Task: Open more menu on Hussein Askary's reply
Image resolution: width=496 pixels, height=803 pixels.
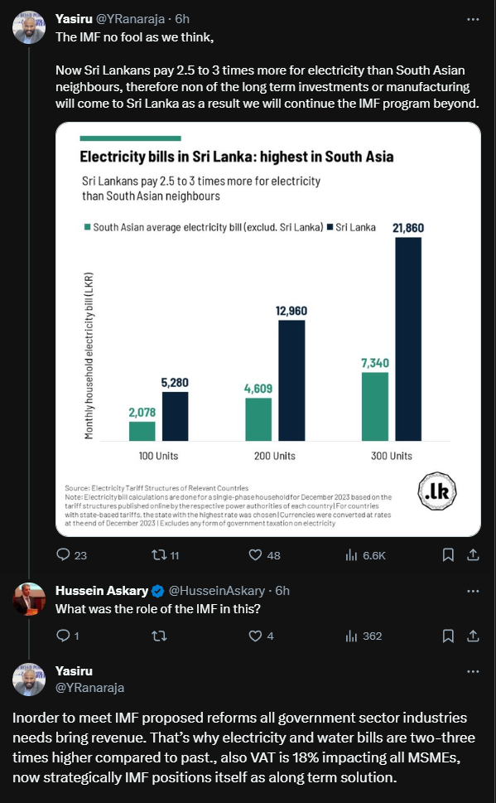Action: pos(473,591)
